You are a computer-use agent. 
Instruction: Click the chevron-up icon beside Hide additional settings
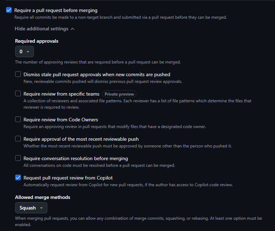click(72, 29)
